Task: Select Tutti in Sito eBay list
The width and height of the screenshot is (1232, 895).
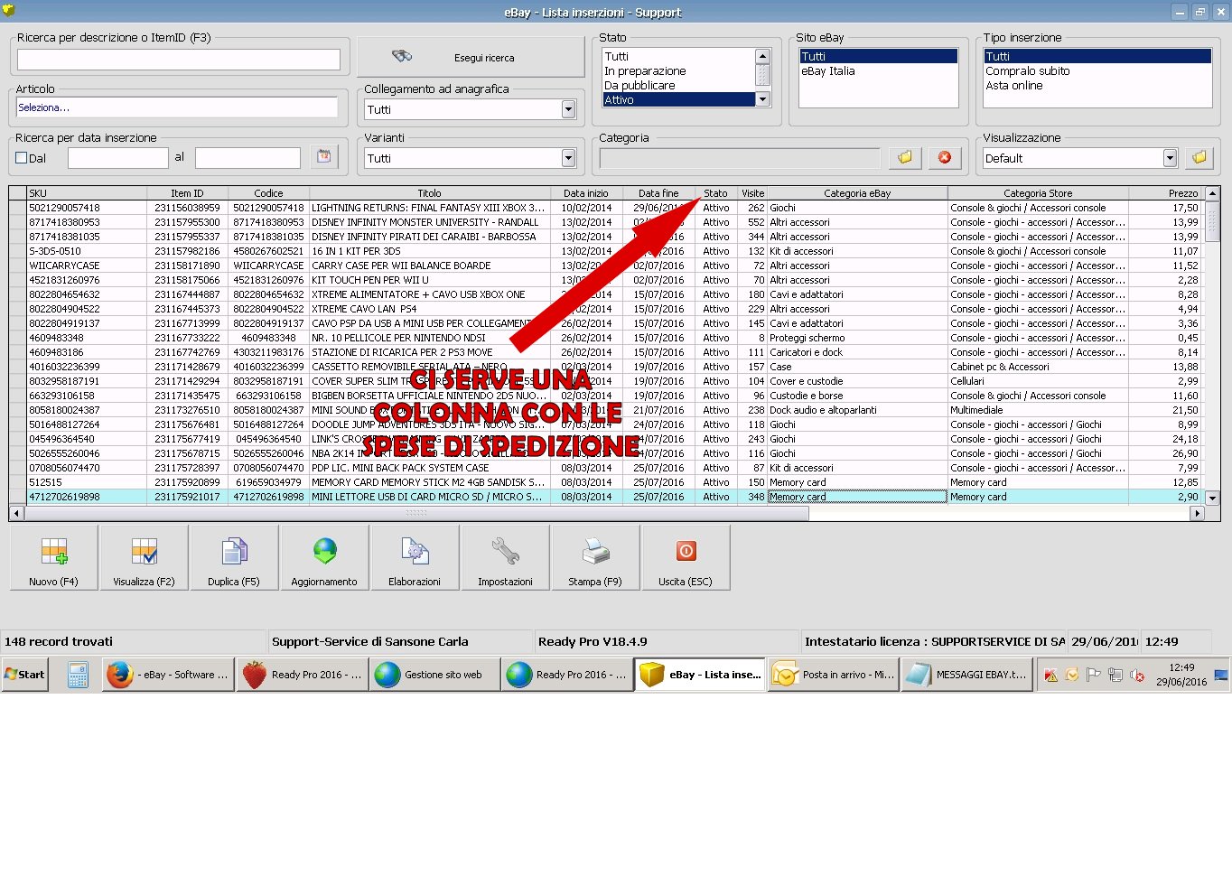Action: [x=878, y=56]
